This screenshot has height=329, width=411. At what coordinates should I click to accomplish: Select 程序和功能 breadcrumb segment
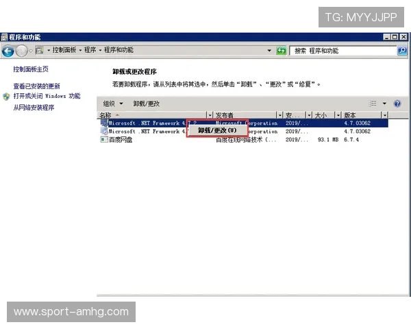(119, 50)
